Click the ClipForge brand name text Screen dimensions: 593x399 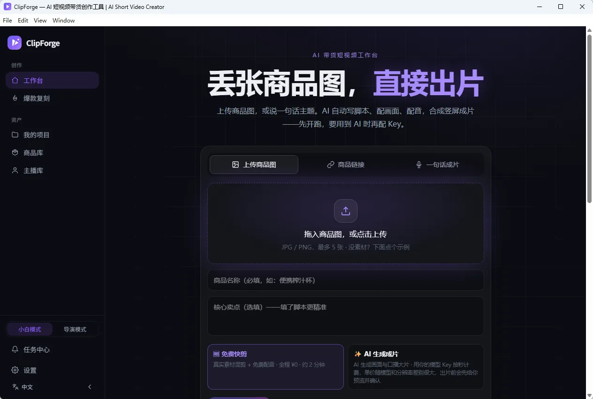coord(43,43)
